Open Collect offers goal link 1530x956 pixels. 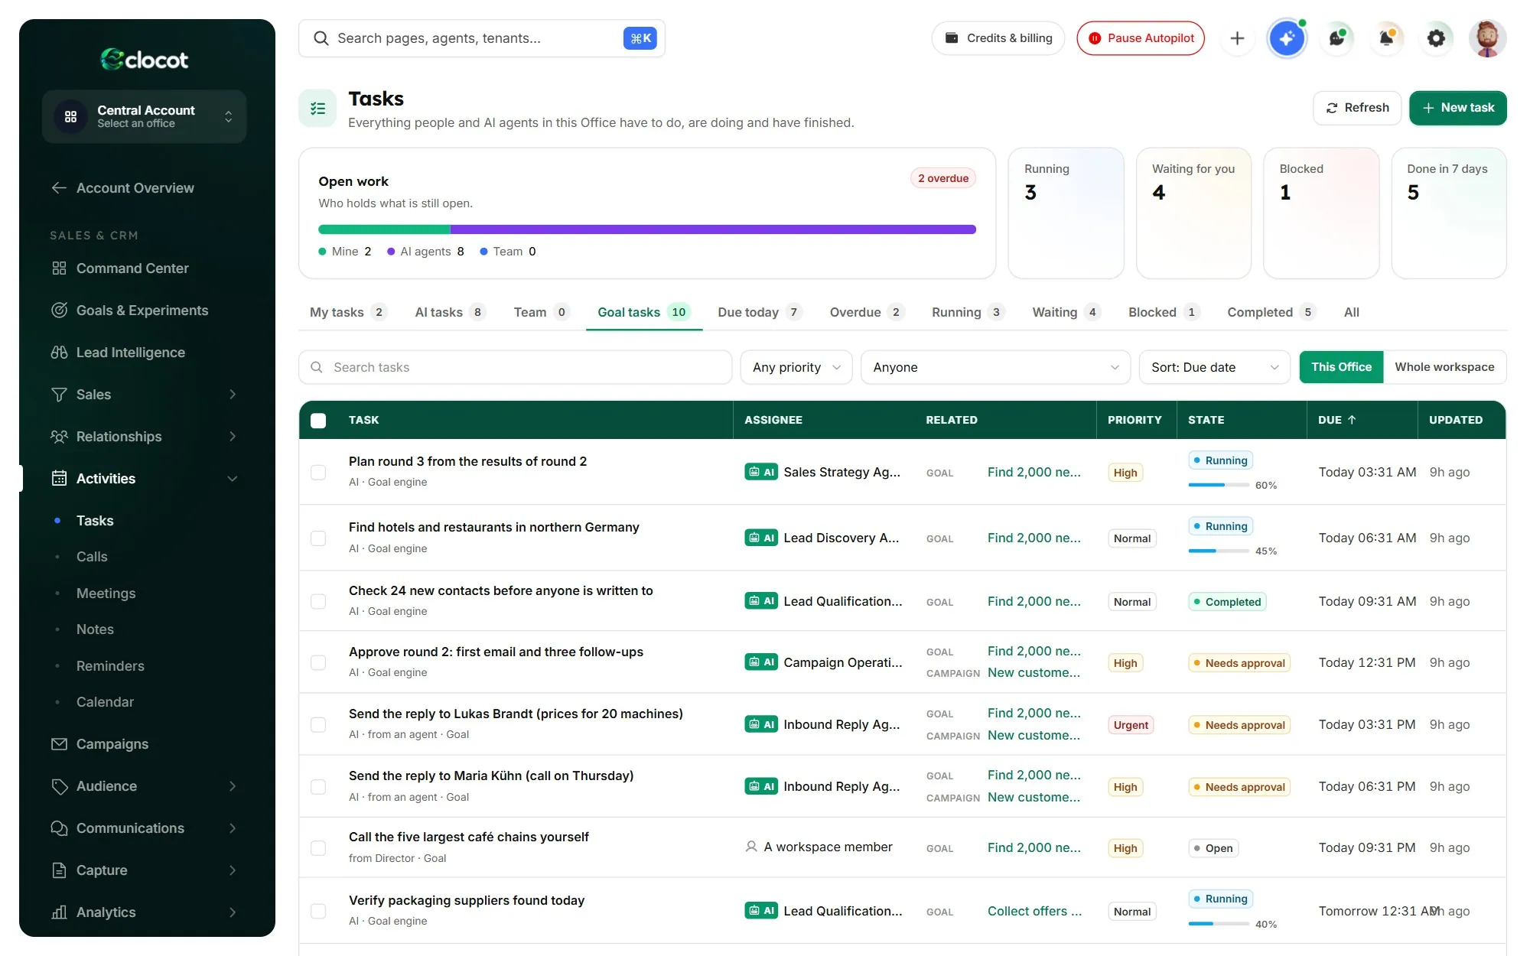(1034, 911)
